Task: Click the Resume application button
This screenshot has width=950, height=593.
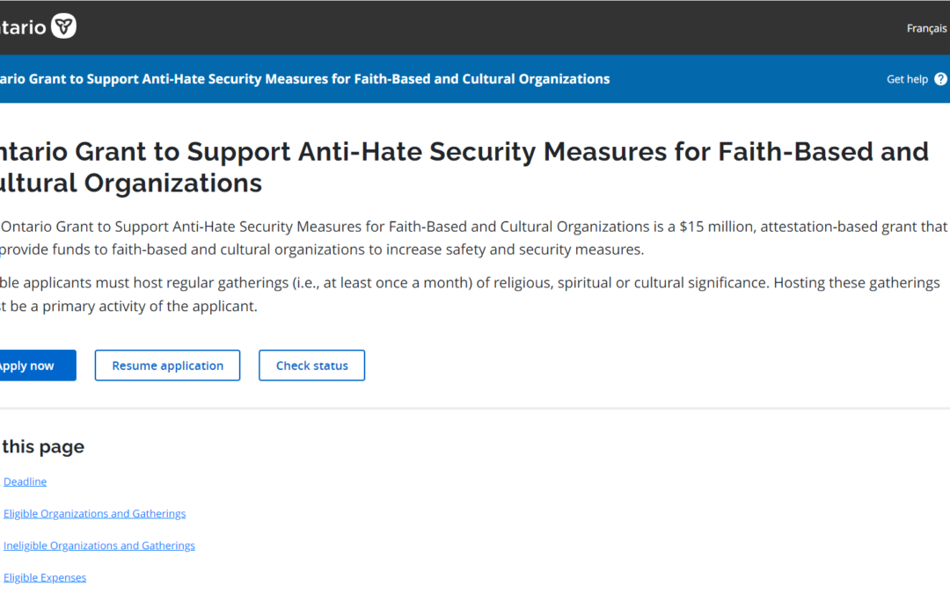Action: pyautogui.click(x=167, y=365)
